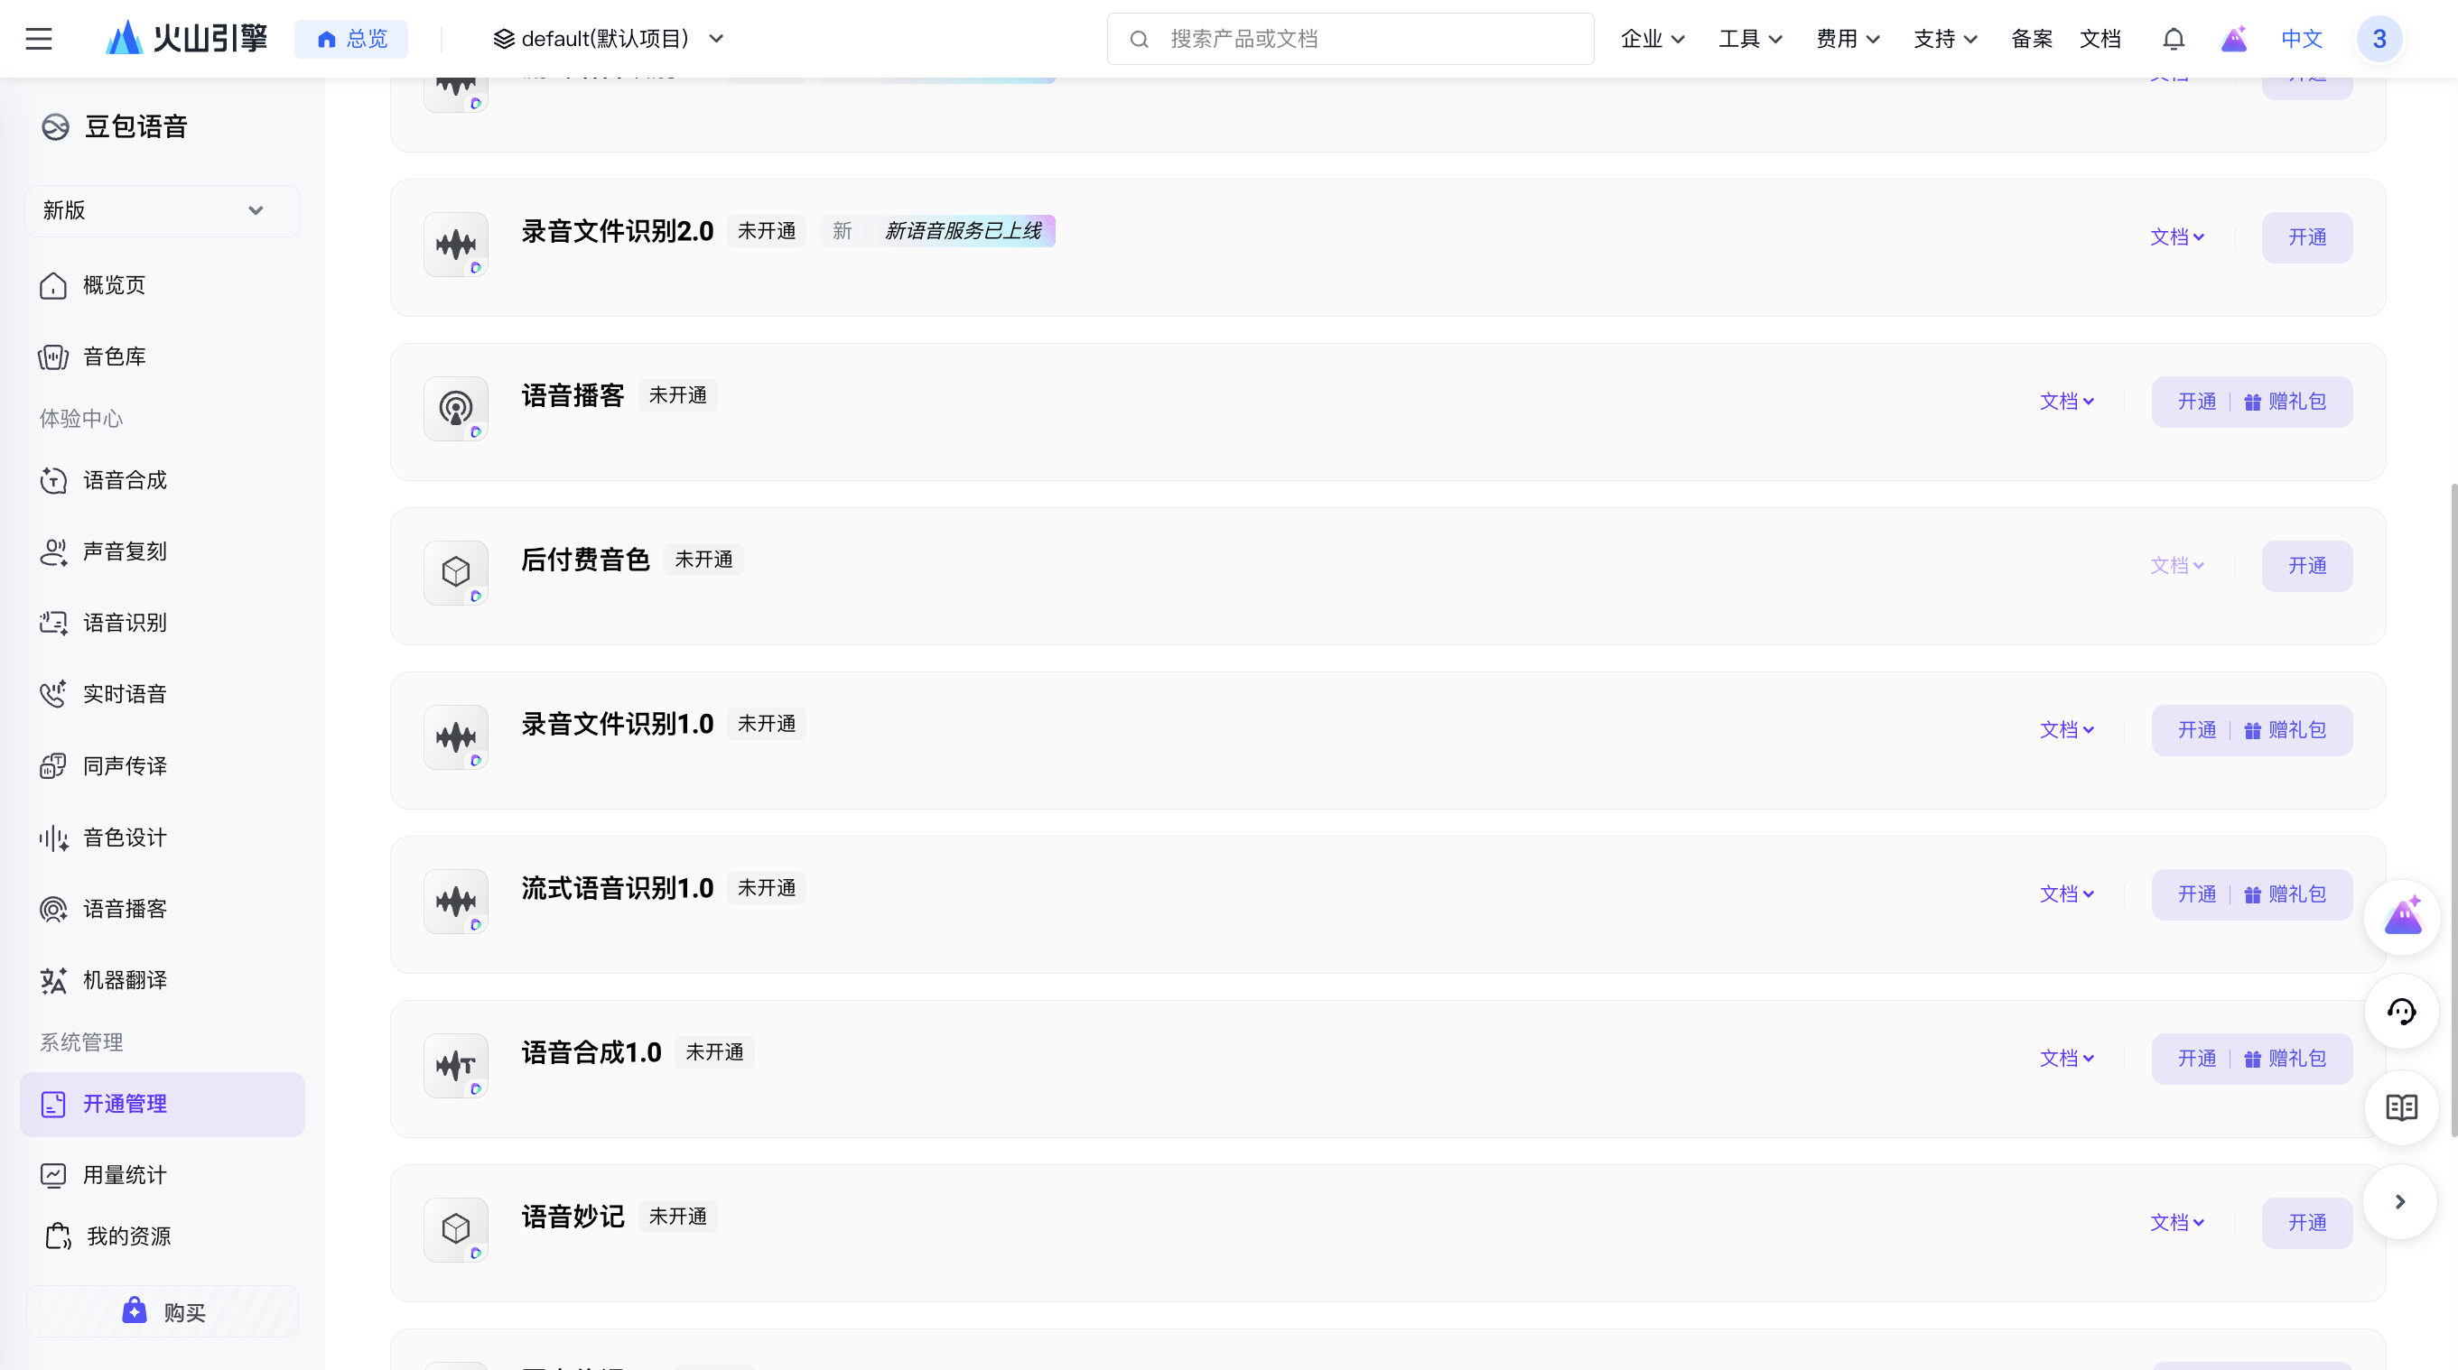Click the gift pack in 录音文件识别1.0 row

click(2286, 730)
